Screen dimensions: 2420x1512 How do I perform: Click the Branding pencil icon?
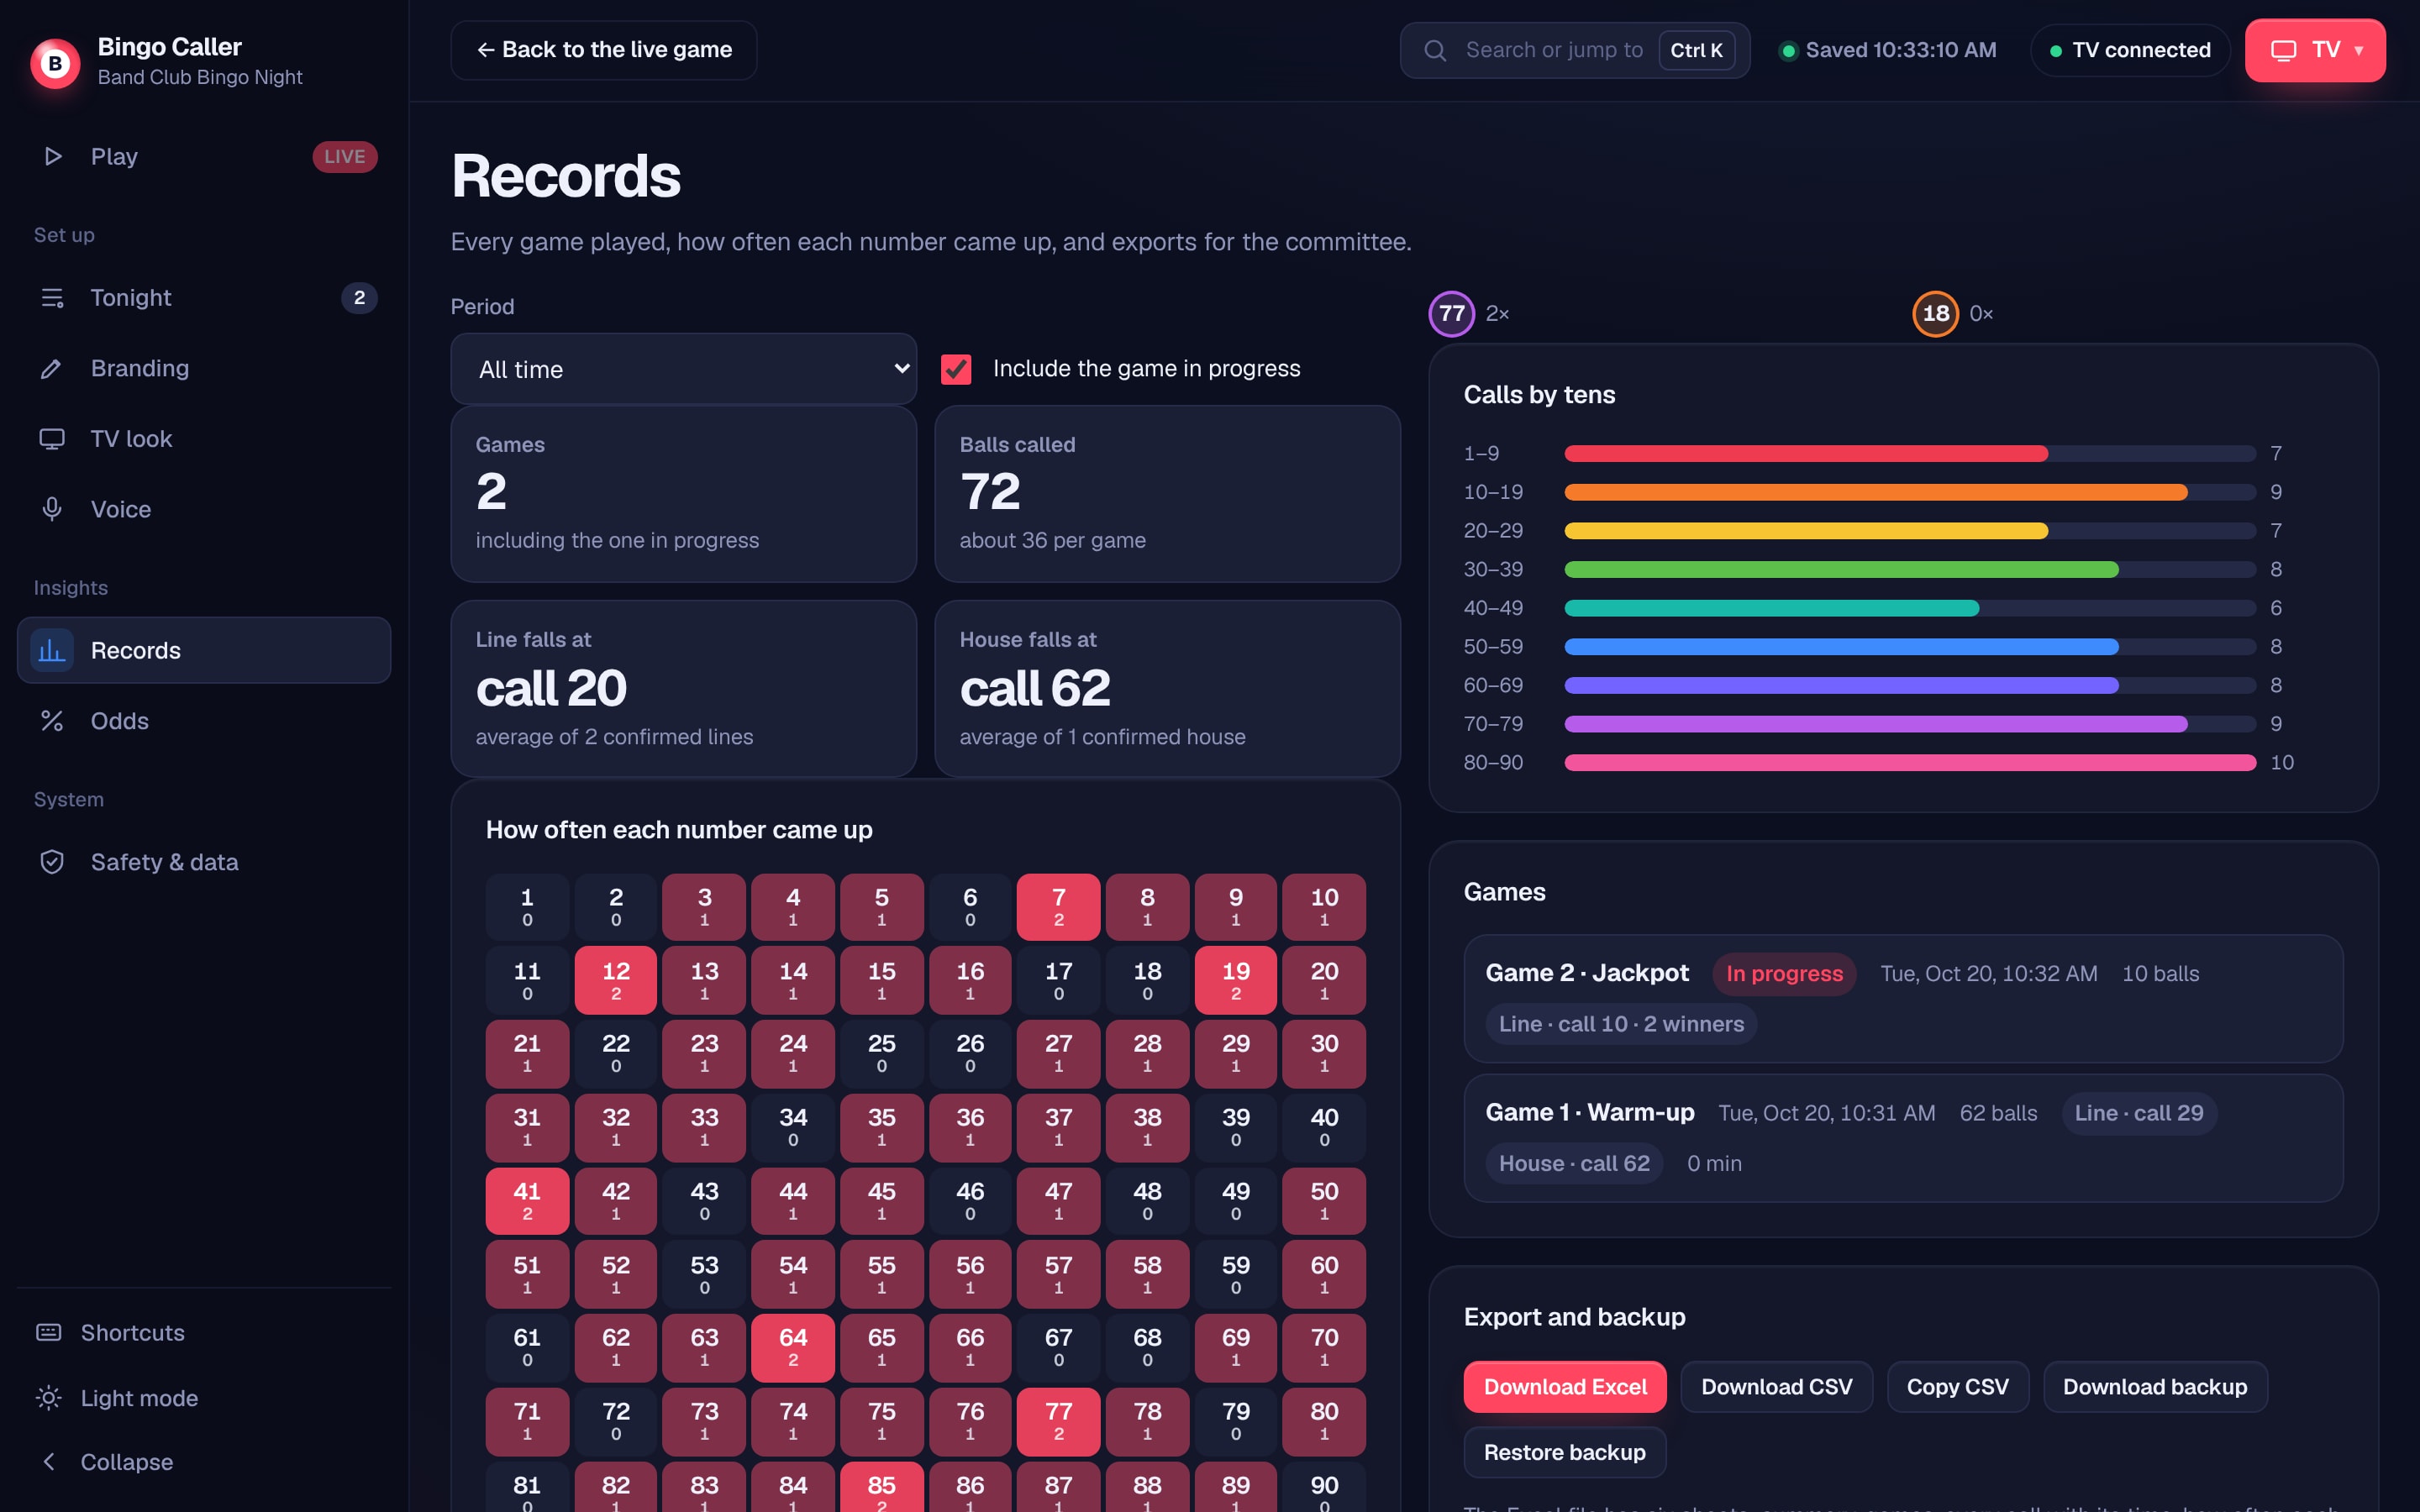point(52,368)
